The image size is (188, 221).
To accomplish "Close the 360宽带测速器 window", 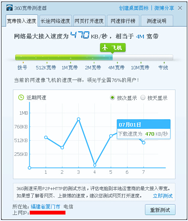I will (x=180, y=8).
